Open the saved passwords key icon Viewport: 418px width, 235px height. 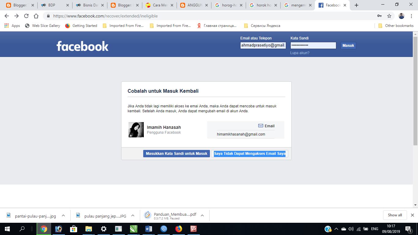click(379, 16)
